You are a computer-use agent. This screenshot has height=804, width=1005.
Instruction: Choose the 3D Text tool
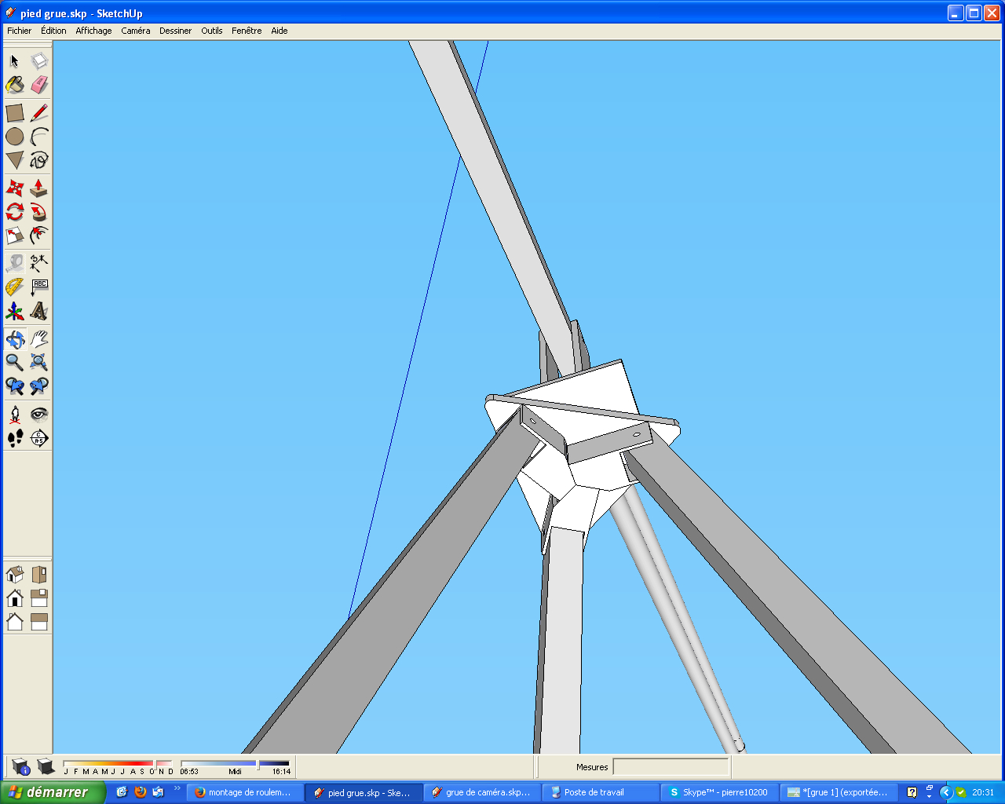tap(39, 312)
